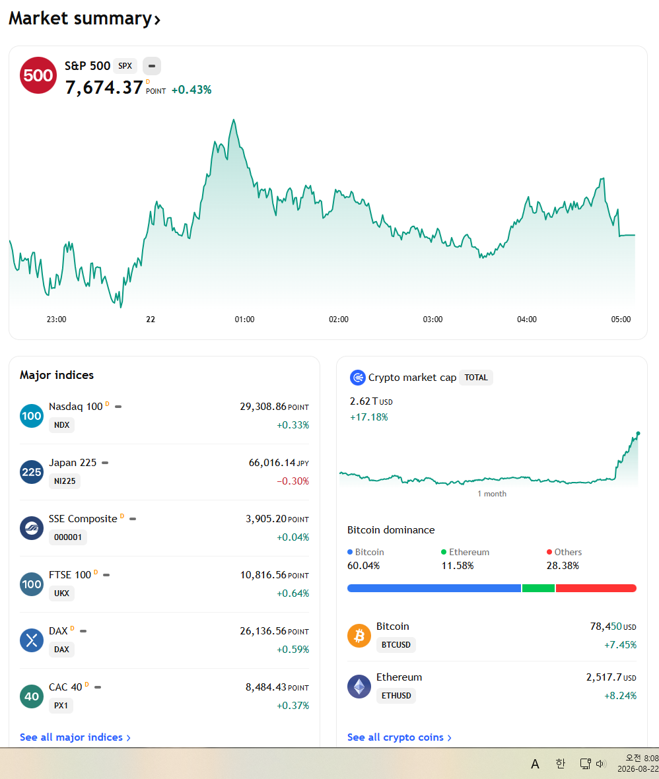This screenshot has width=659, height=779.
Task: Click the UKX ticker badge
Action: click(x=61, y=593)
